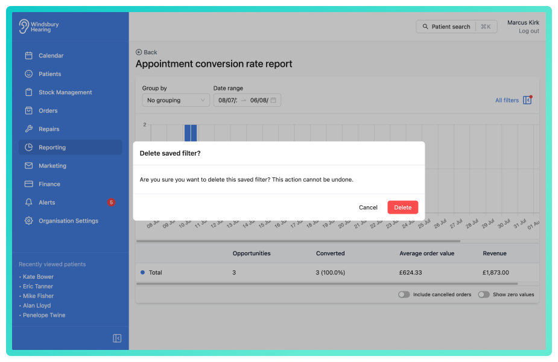Viewport: 558px width, 362px height.
Task: Click the Log out link
Action: click(529, 31)
